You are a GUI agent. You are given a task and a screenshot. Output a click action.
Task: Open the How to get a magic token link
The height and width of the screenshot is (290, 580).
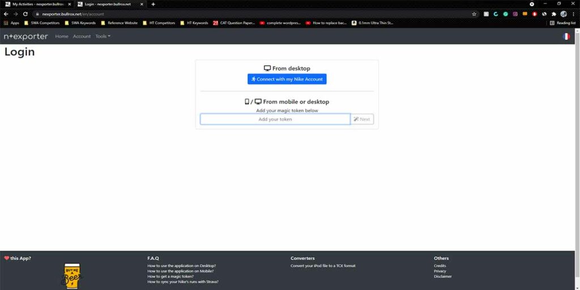click(170, 276)
